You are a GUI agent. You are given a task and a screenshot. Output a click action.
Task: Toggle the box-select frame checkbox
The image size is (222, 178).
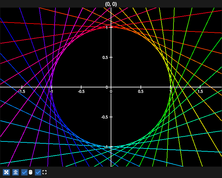38,172
